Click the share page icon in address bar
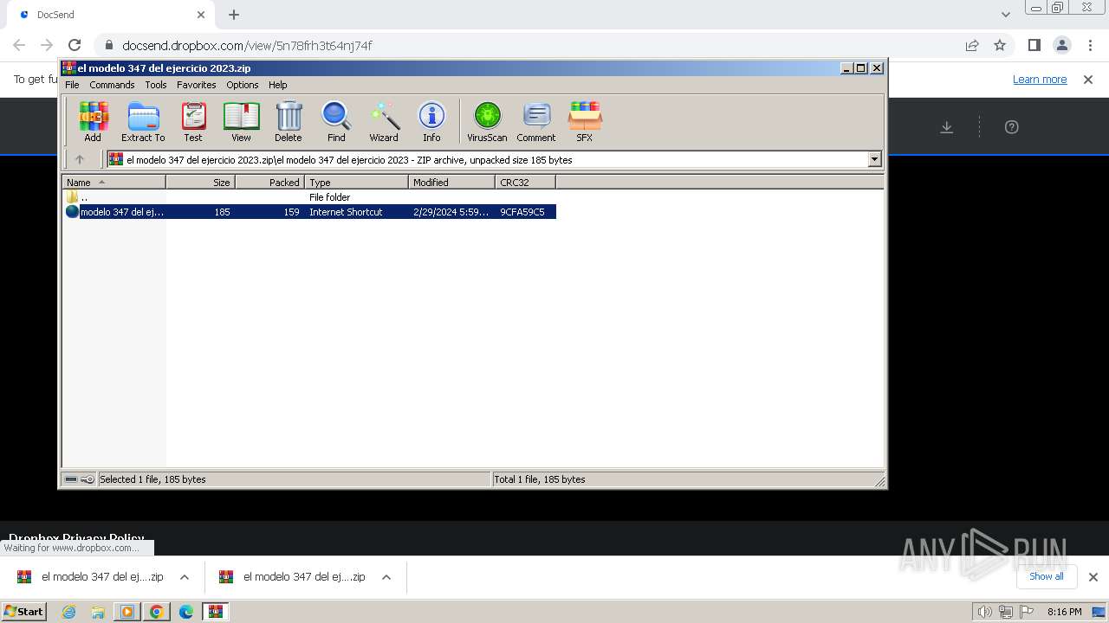 [972, 45]
